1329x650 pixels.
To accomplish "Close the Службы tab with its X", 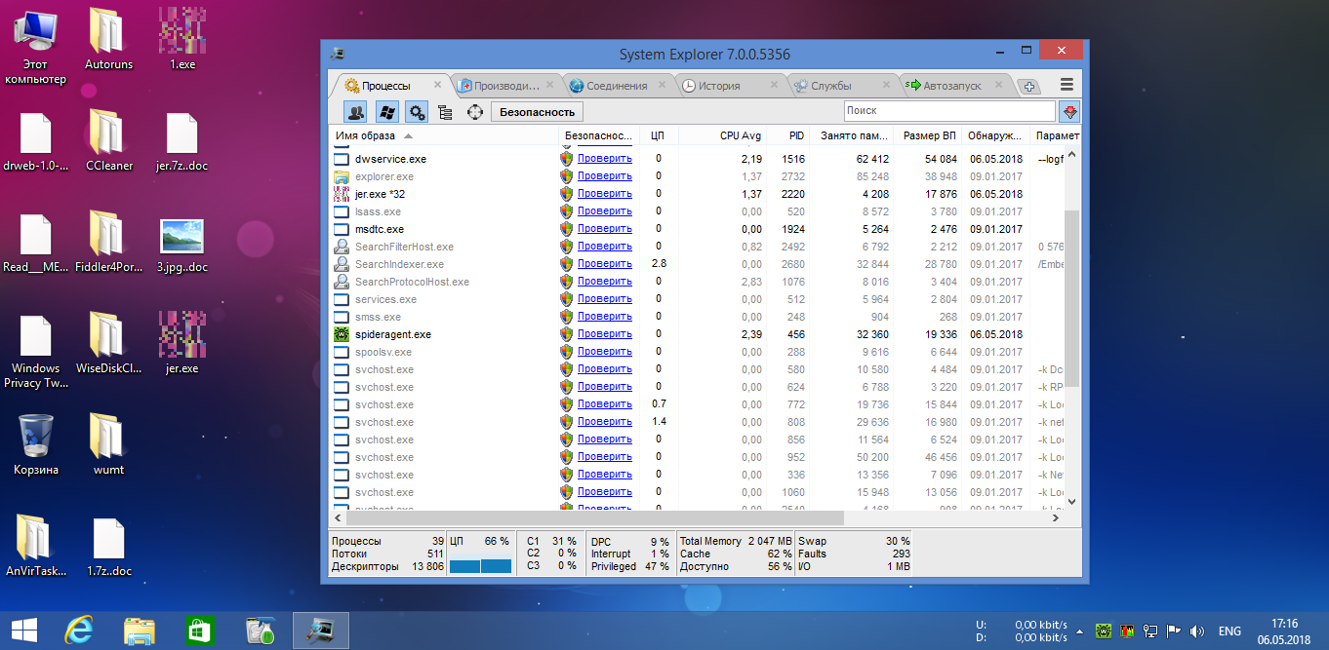I will [x=887, y=86].
